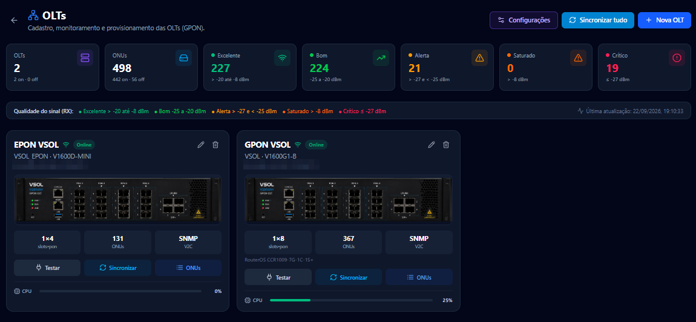Click the red exclamation icon in Crítico card
The width and height of the screenshot is (696, 322).
point(677,57)
